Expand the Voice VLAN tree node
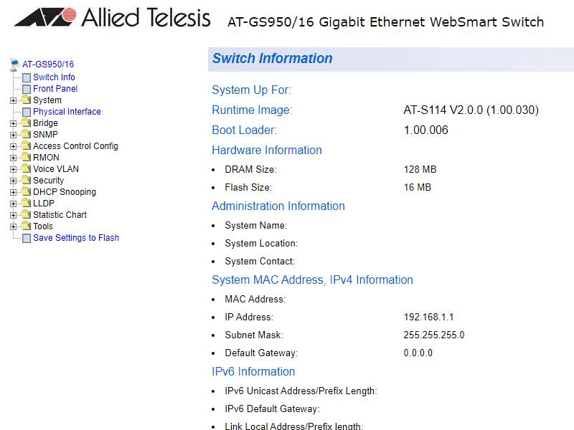 pos(14,169)
